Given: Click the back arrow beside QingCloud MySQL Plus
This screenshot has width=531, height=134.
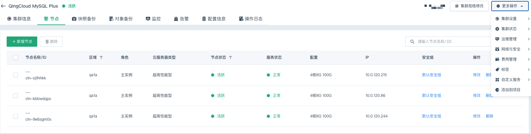Looking at the screenshot, I should [x=4, y=6].
